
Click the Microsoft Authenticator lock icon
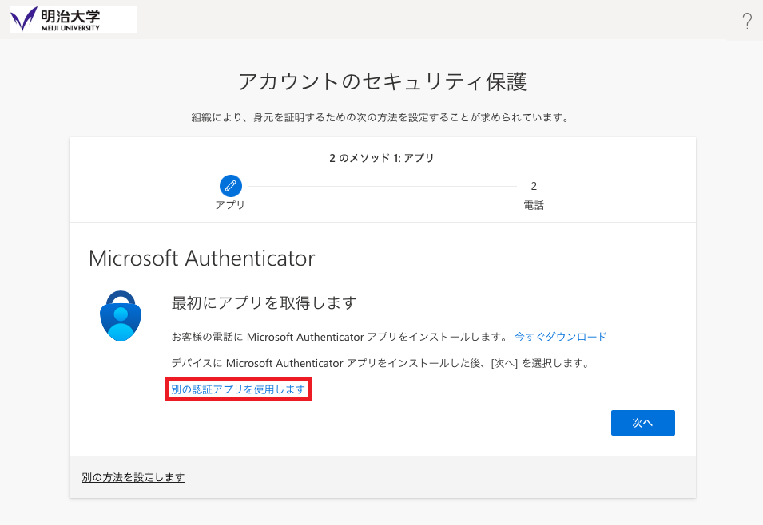121,316
